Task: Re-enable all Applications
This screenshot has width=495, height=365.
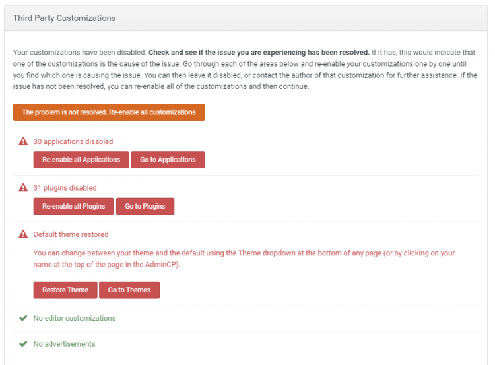Action: (81, 160)
